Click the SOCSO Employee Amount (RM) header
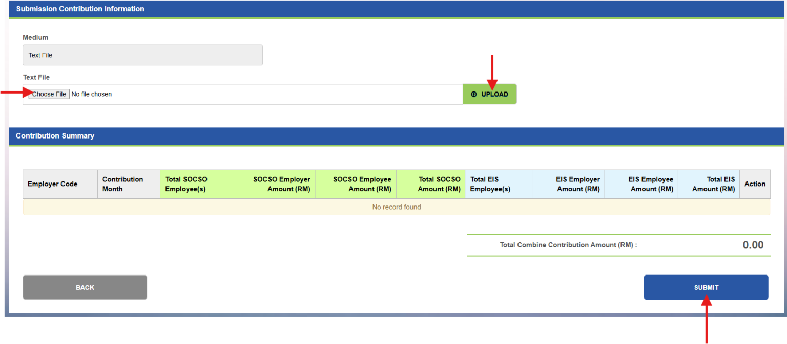The width and height of the screenshot is (787, 344). (x=355, y=184)
